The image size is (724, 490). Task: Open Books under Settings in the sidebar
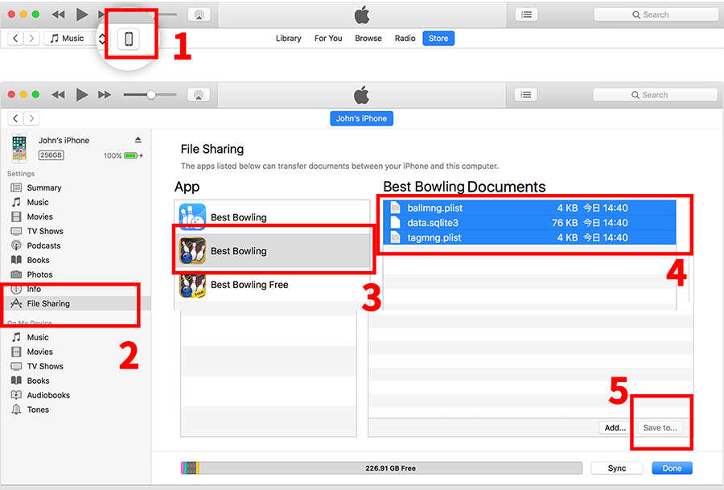(x=38, y=260)
